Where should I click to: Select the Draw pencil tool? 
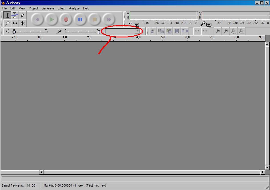coord(22,15)
